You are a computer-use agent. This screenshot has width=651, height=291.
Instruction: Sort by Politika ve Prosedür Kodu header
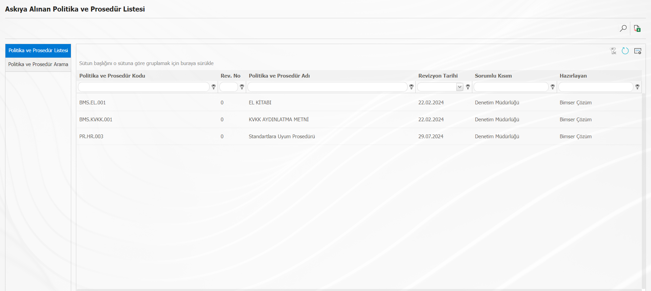[112, 76]
